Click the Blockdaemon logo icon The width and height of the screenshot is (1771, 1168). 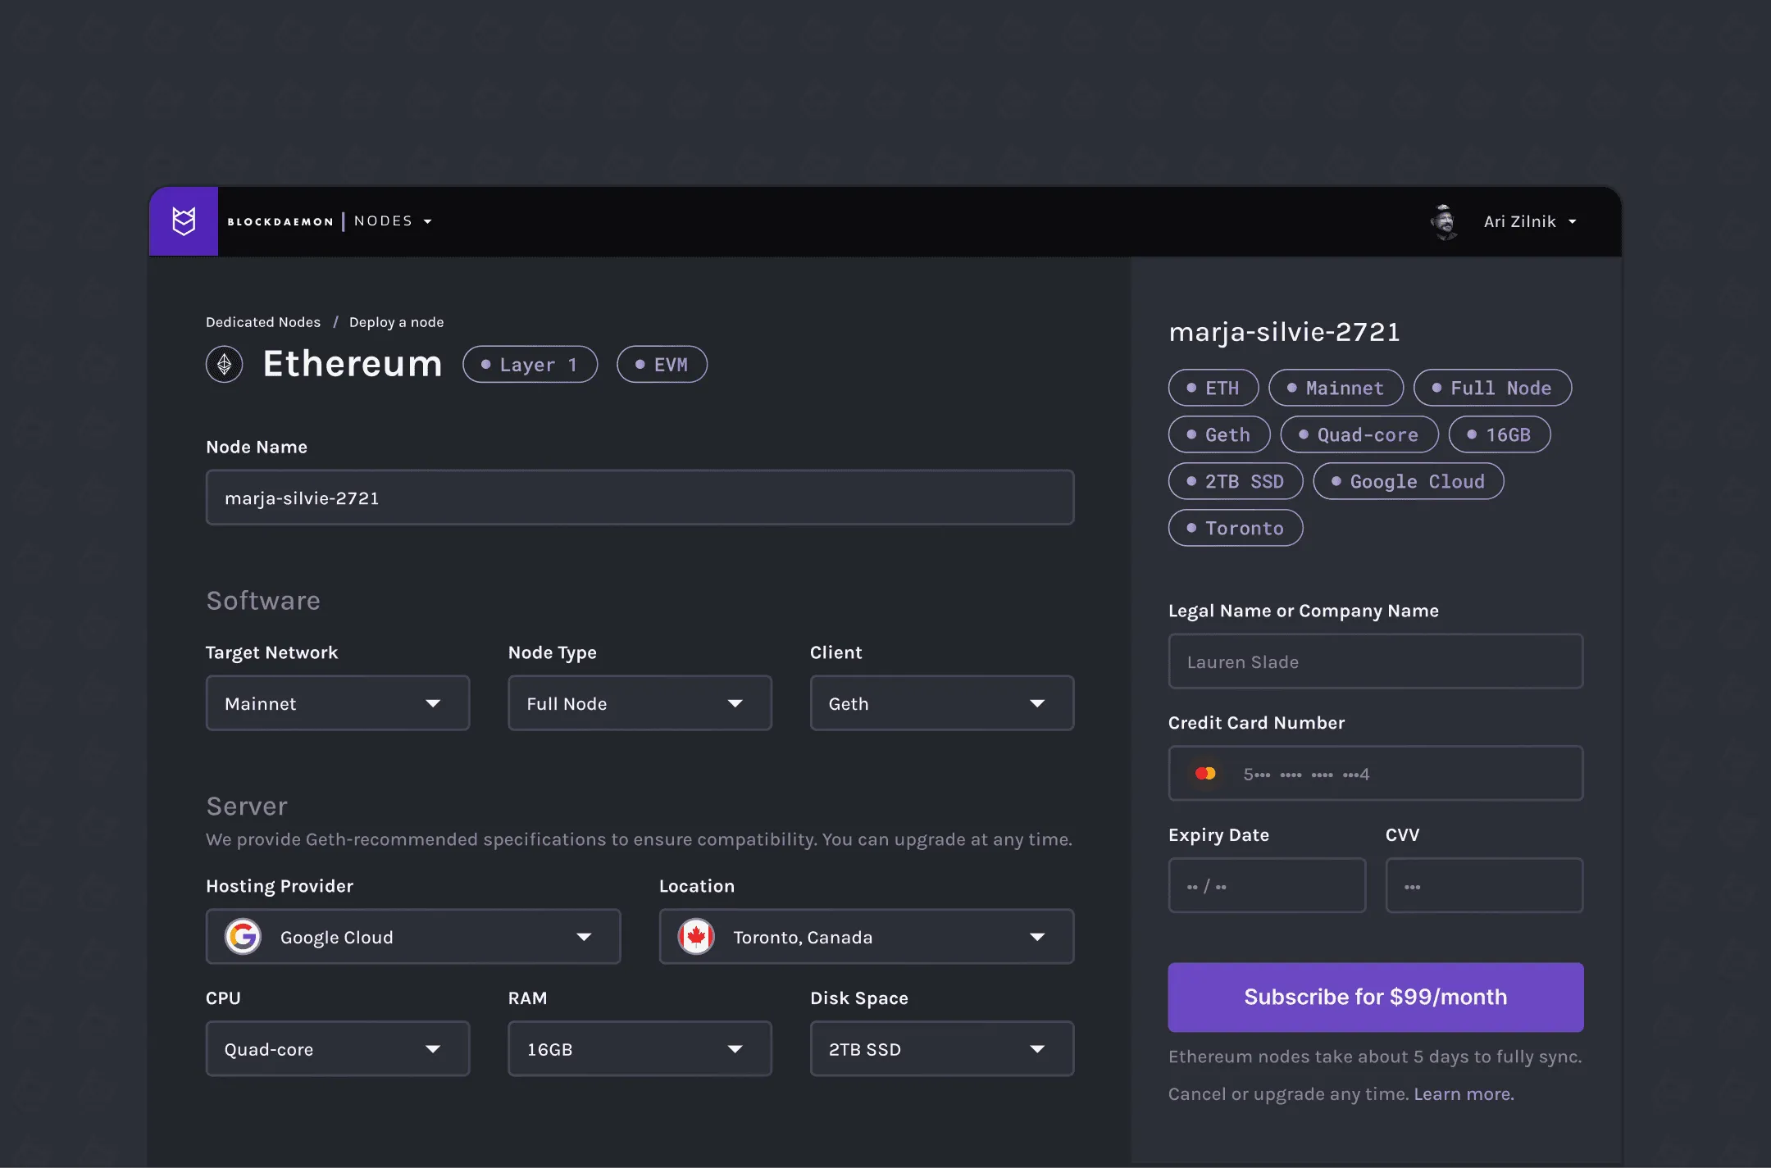tap(183, 220)
